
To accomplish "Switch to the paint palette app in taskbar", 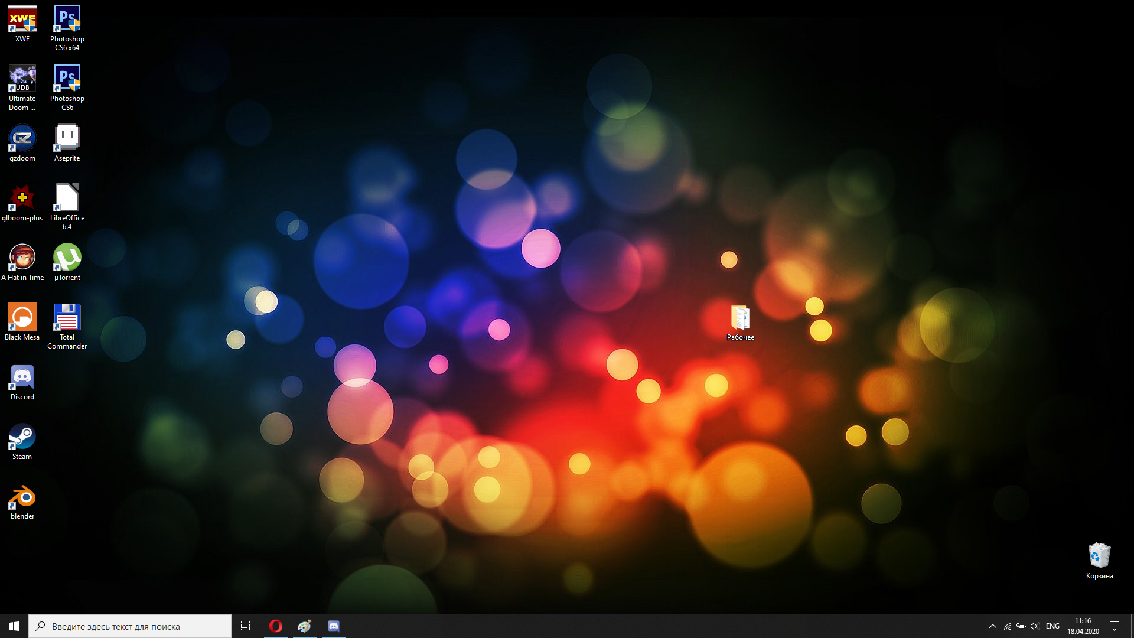I will click(305, 626).
